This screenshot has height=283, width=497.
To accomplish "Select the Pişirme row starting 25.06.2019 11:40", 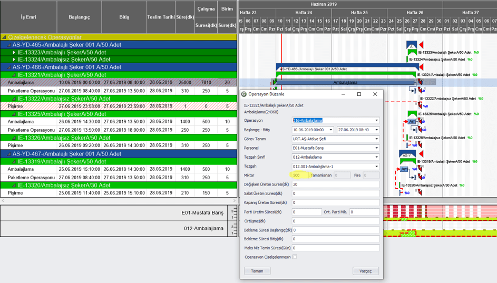I will pos(119,193).
